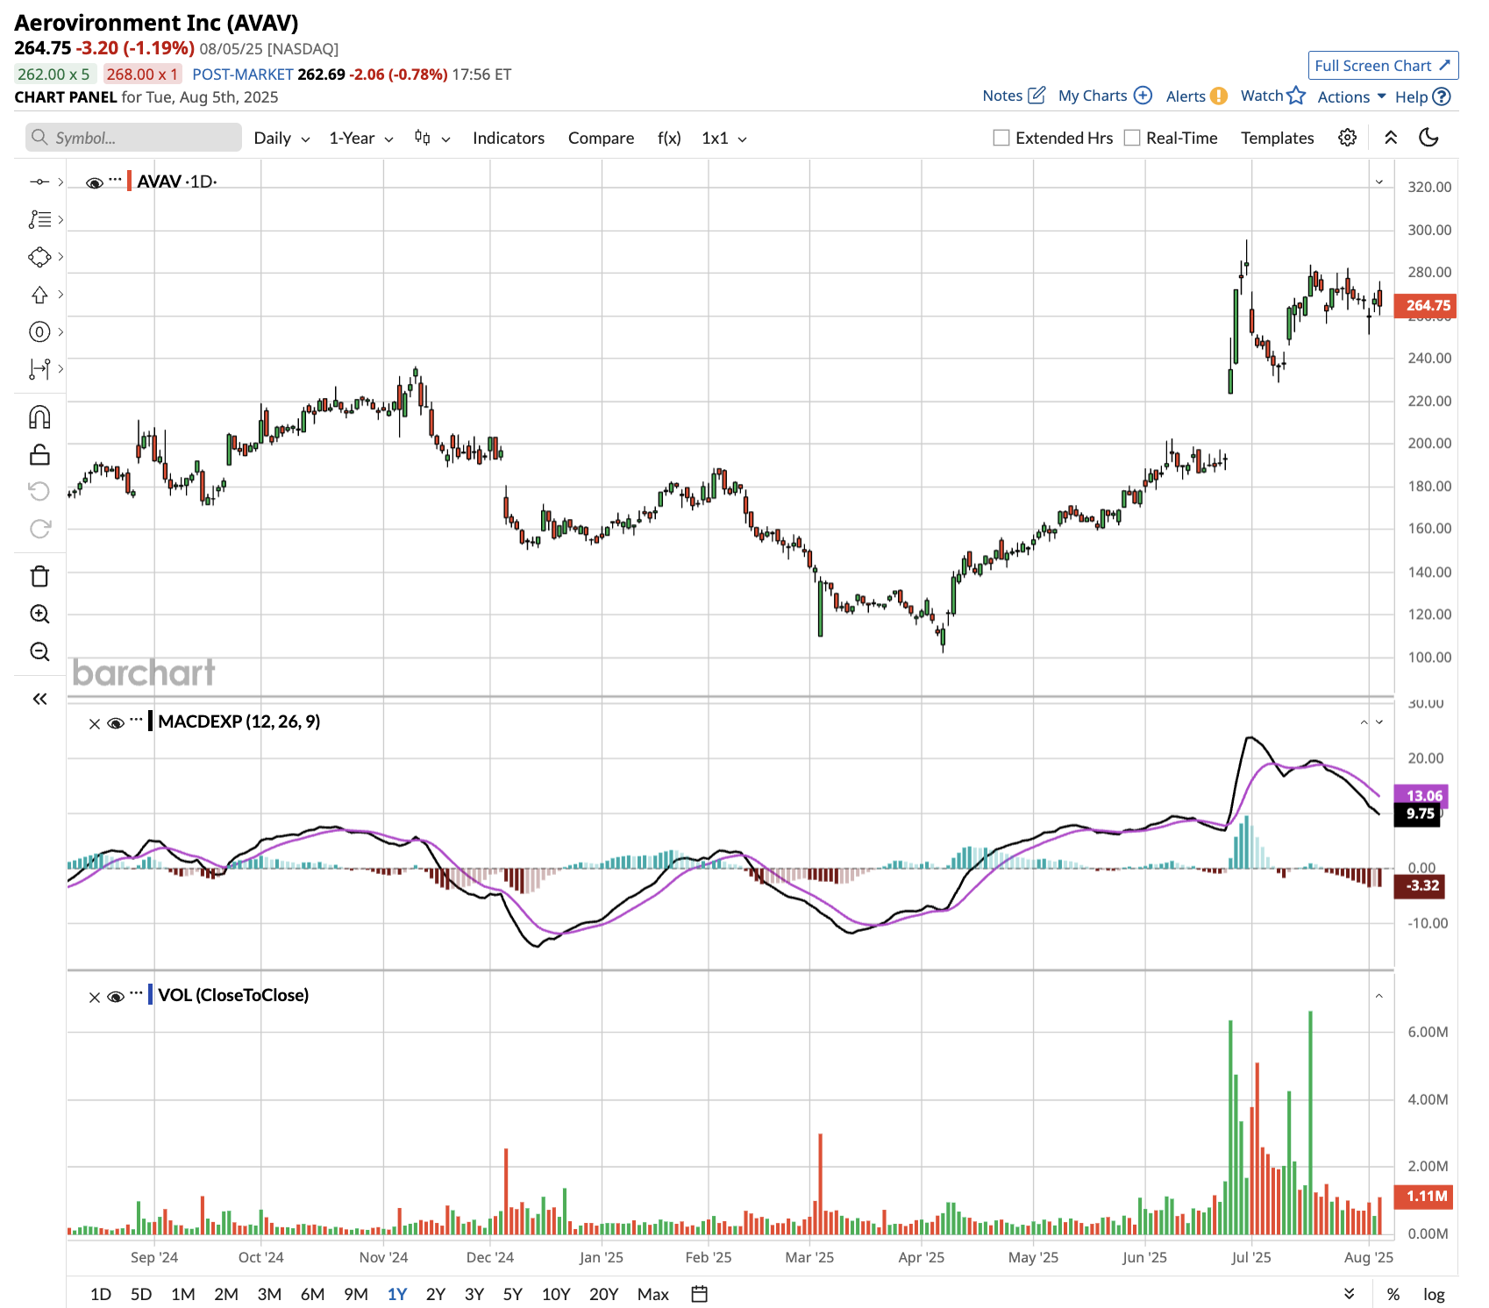1489x1308 pixels.
Task: Open the candlestick chart type dropdown
Action: [432, 138]
